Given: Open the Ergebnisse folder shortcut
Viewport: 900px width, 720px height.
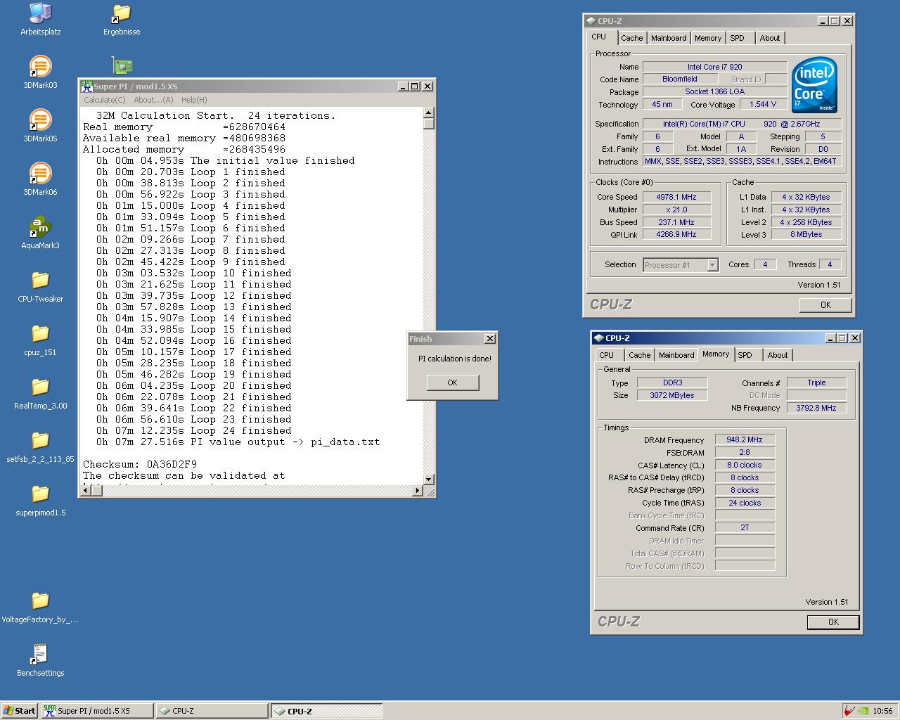Looking at the screenshot, I should coord(122,19).
